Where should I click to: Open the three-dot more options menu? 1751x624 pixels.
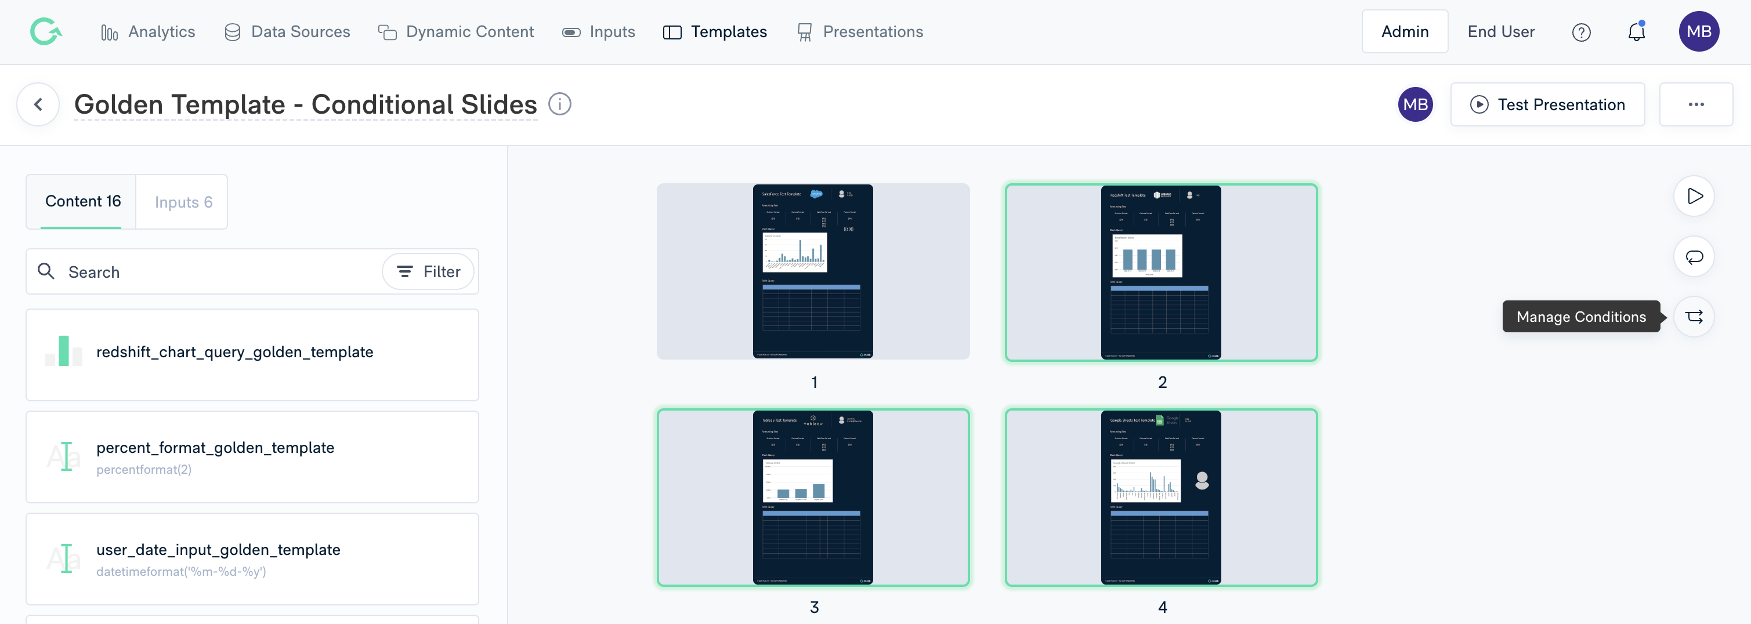pos(1696,105)
